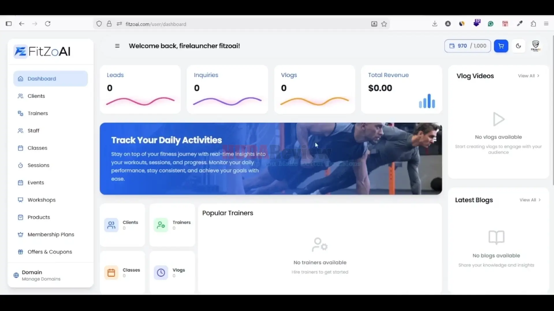The width and height of the screenshot is (554, 311).
Task: Open the Inquiries stat card
Action: [x=227, y=89]
